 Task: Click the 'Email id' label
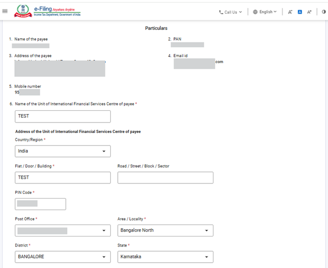180,56
